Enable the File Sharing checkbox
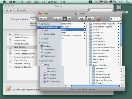This screenshot has height=99, width=132. [x=10, y=40]
